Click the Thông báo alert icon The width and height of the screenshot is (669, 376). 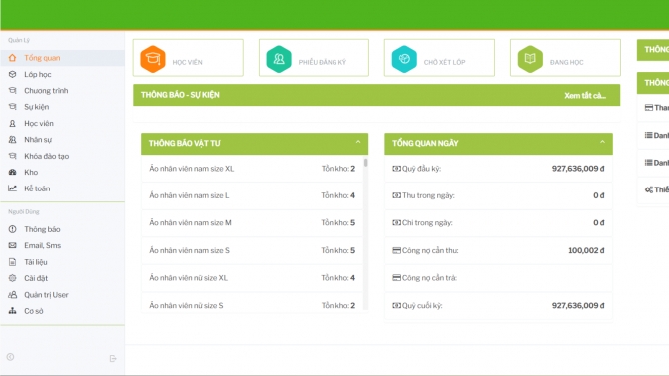[12, 229]
